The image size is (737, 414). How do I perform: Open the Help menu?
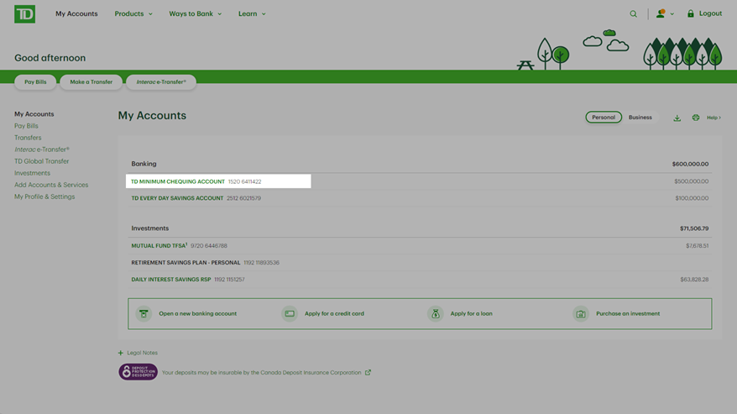713,118
